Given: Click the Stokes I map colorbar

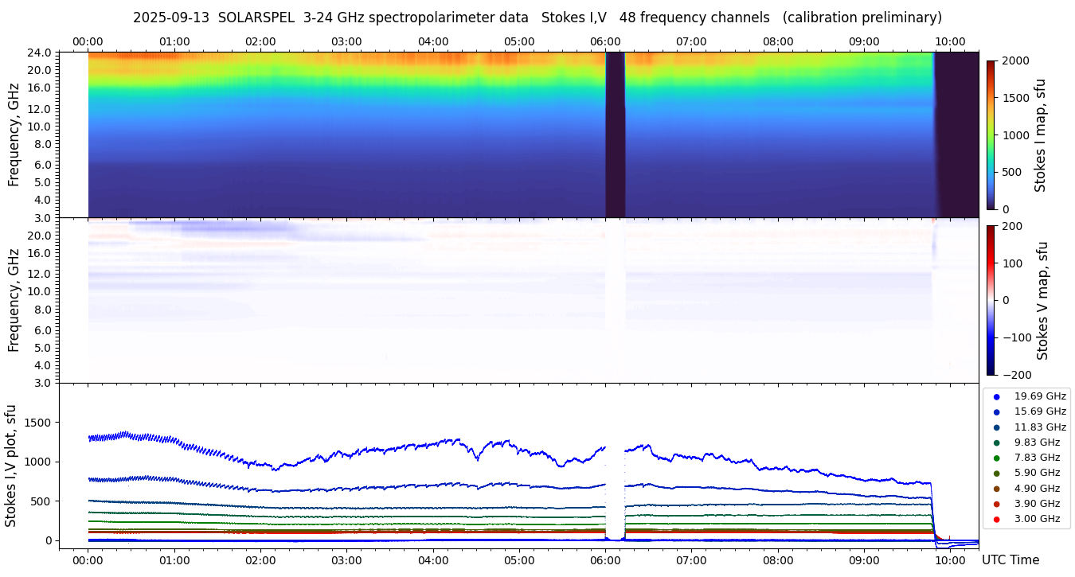Looking at the screenshot, I should (991, 135).
